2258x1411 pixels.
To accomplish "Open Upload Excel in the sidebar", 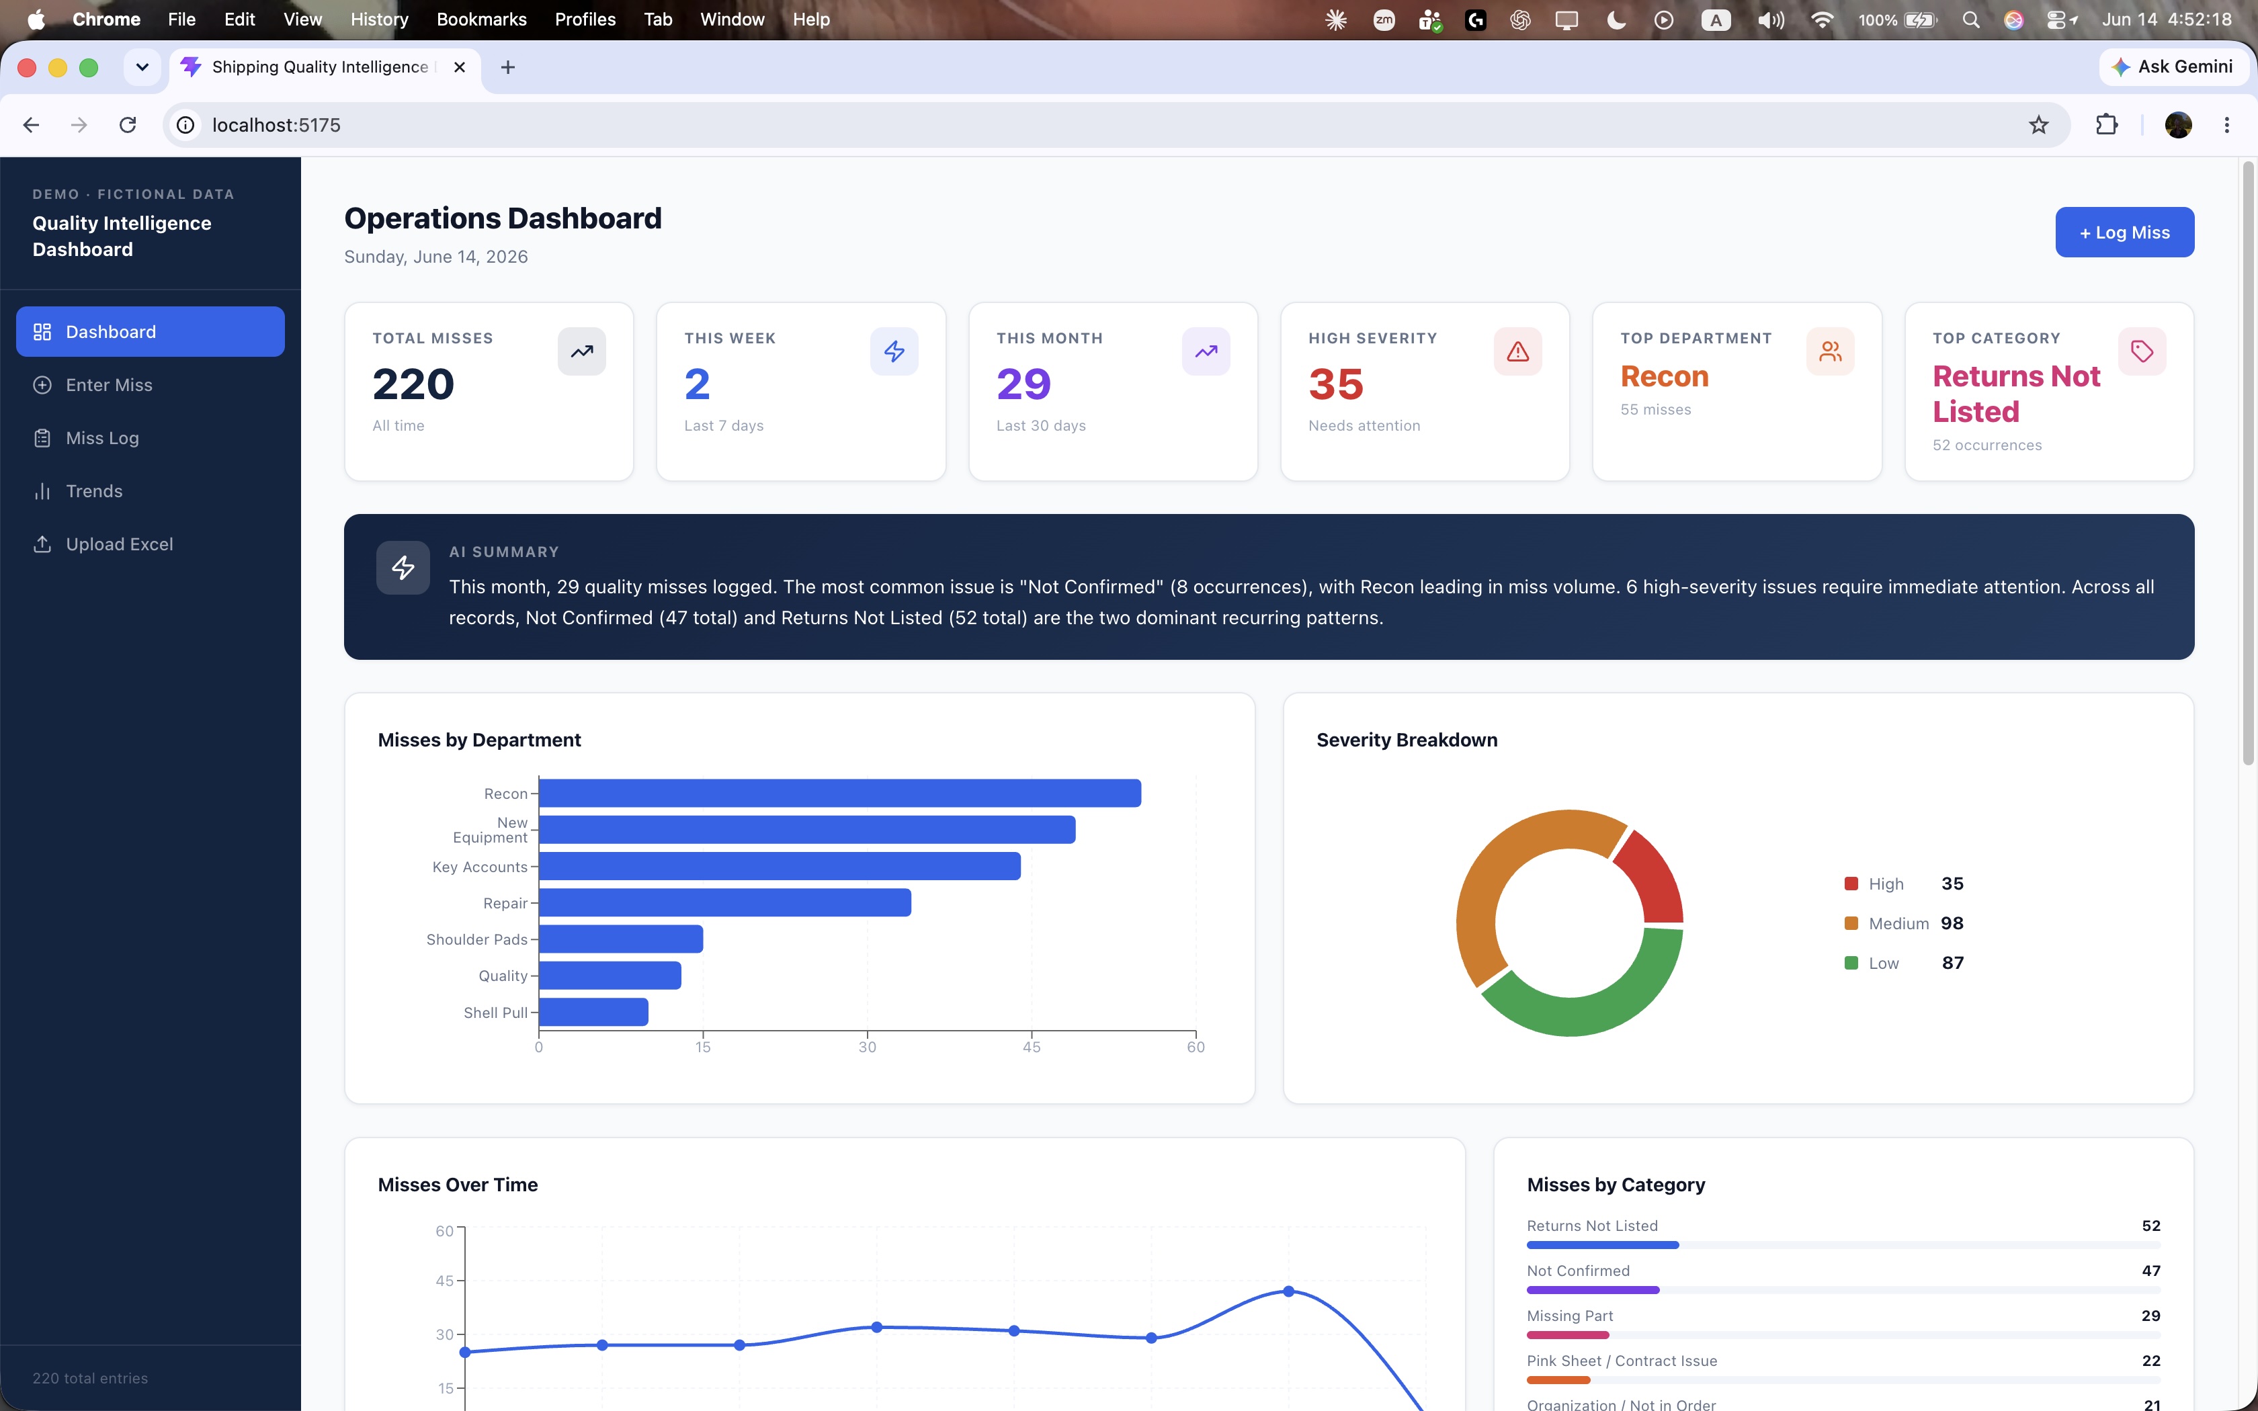I will 151,544.
